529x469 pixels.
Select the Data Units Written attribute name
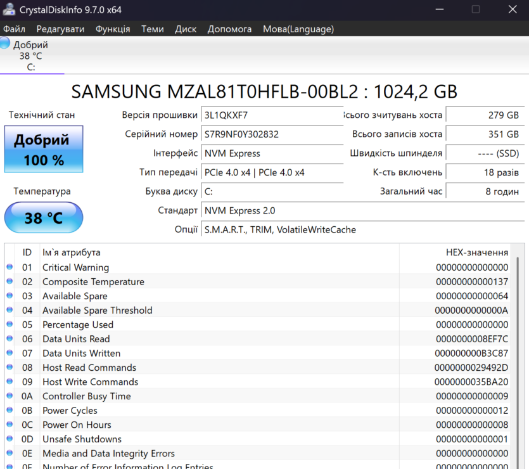82,353
